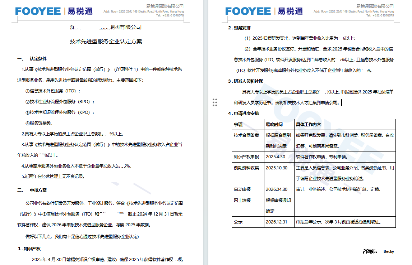Click the line 5.近两年在经营管理上无不良记录
412x265 pixels.
coord(53,177)
